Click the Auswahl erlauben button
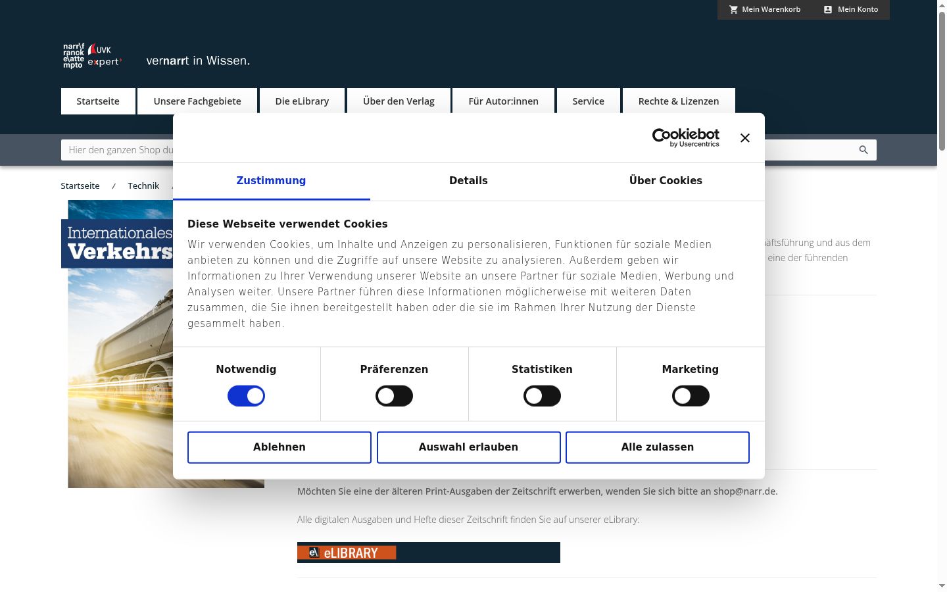This screenshot has width=947, height=592. [x=468, y=447]
